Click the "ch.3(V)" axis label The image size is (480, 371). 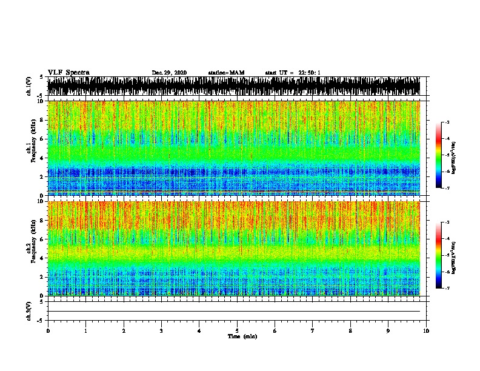(x=28, y=311)
